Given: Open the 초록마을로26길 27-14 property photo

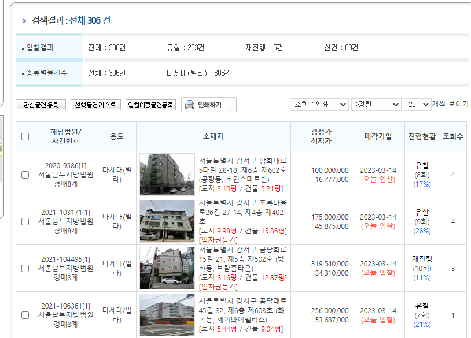Looking at the screenshot, I should (167, 221).
